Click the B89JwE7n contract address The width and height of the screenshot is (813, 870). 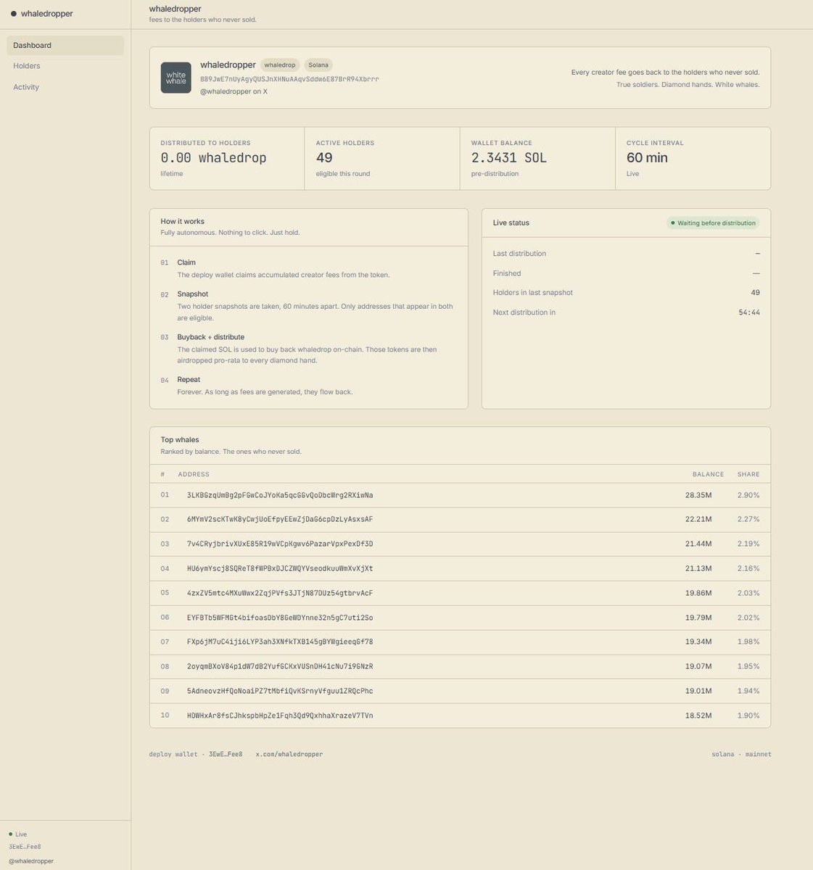click(x=289, y=79)
